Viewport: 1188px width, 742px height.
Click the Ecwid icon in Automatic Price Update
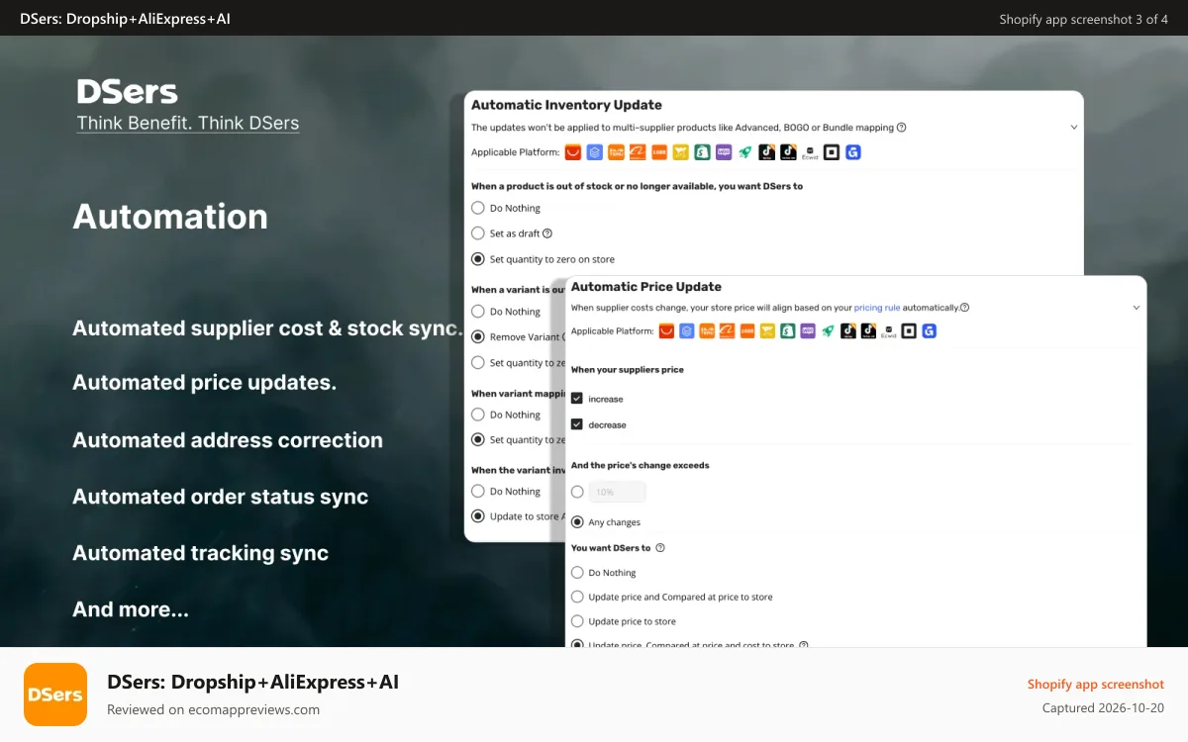coord(888,330)
